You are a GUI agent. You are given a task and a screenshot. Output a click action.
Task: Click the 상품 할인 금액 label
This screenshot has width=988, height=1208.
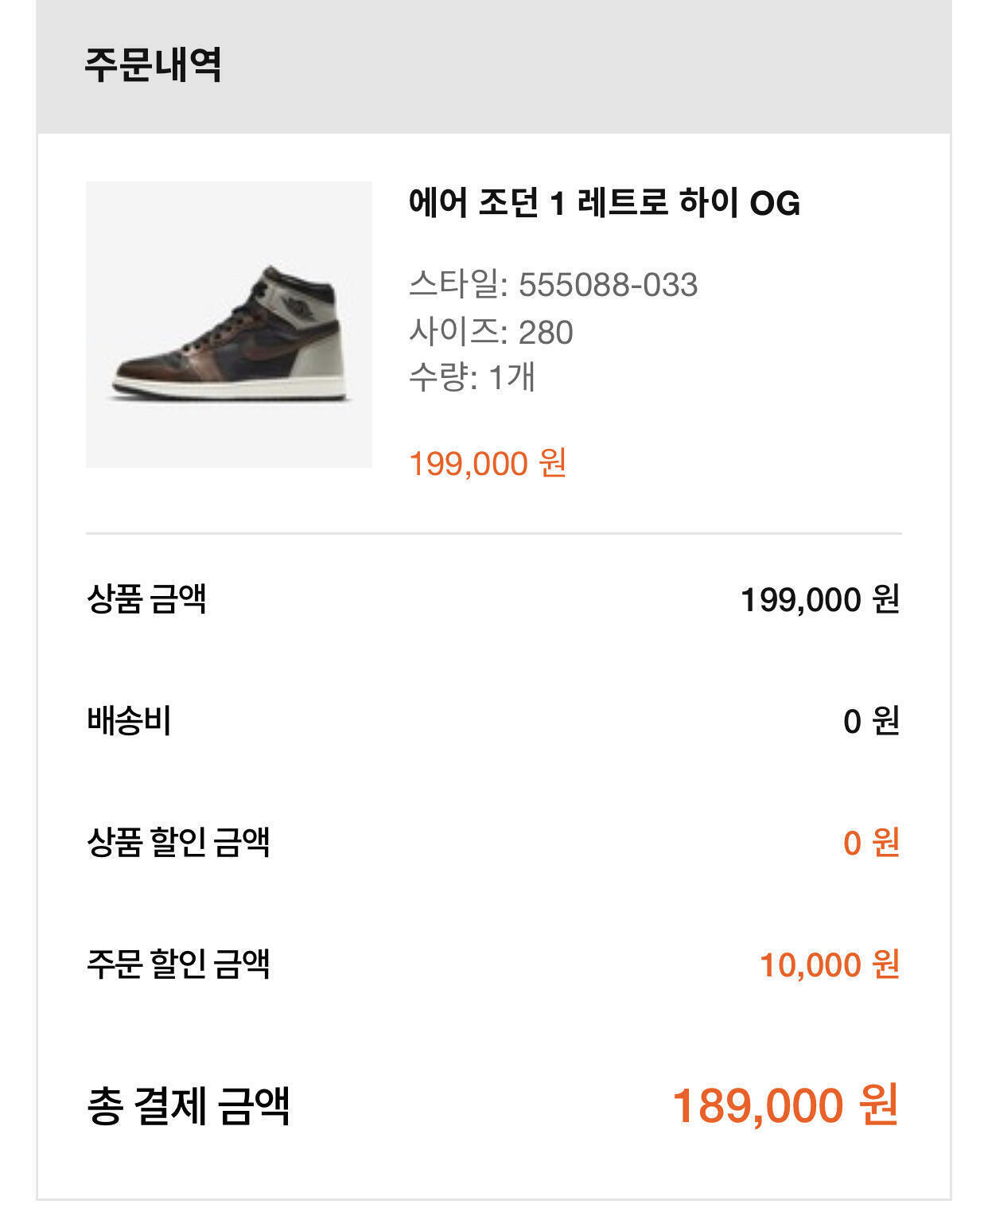pos(178,842)
